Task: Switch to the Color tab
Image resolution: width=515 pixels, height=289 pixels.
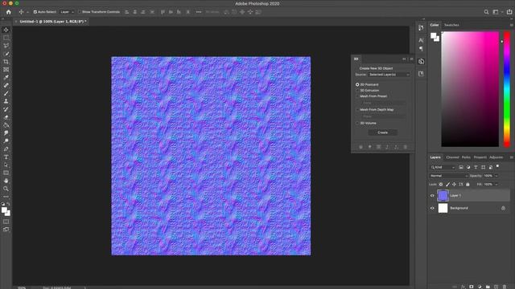Action: pyautogui.click(x=435, y=25)
